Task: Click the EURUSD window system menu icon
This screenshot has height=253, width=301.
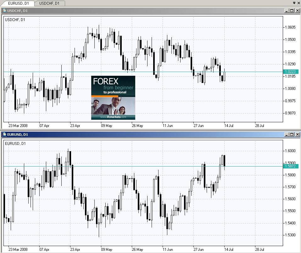Action: pos(4,135)
